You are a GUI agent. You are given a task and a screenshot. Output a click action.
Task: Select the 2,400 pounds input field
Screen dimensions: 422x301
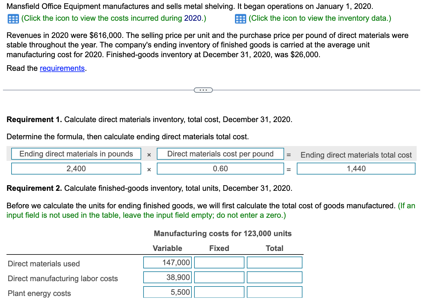pyautogui.click(x=76, y=168)
